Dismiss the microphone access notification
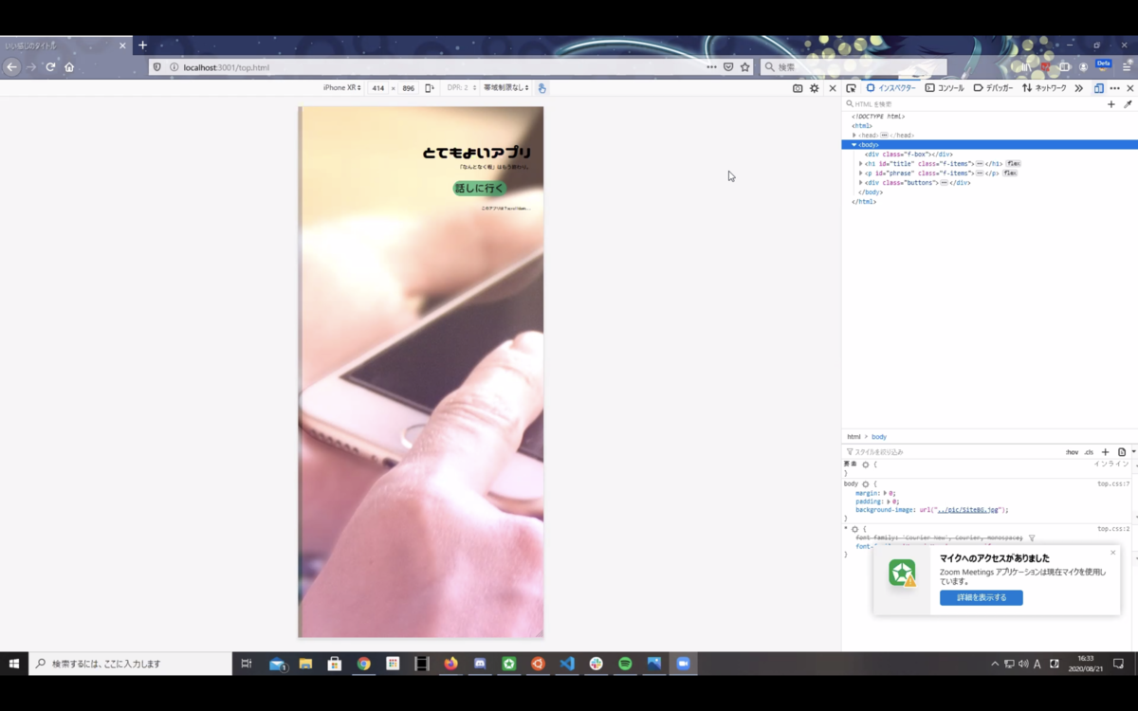This screenshot has height=711, width=1138. click(x=1113, y=553)
